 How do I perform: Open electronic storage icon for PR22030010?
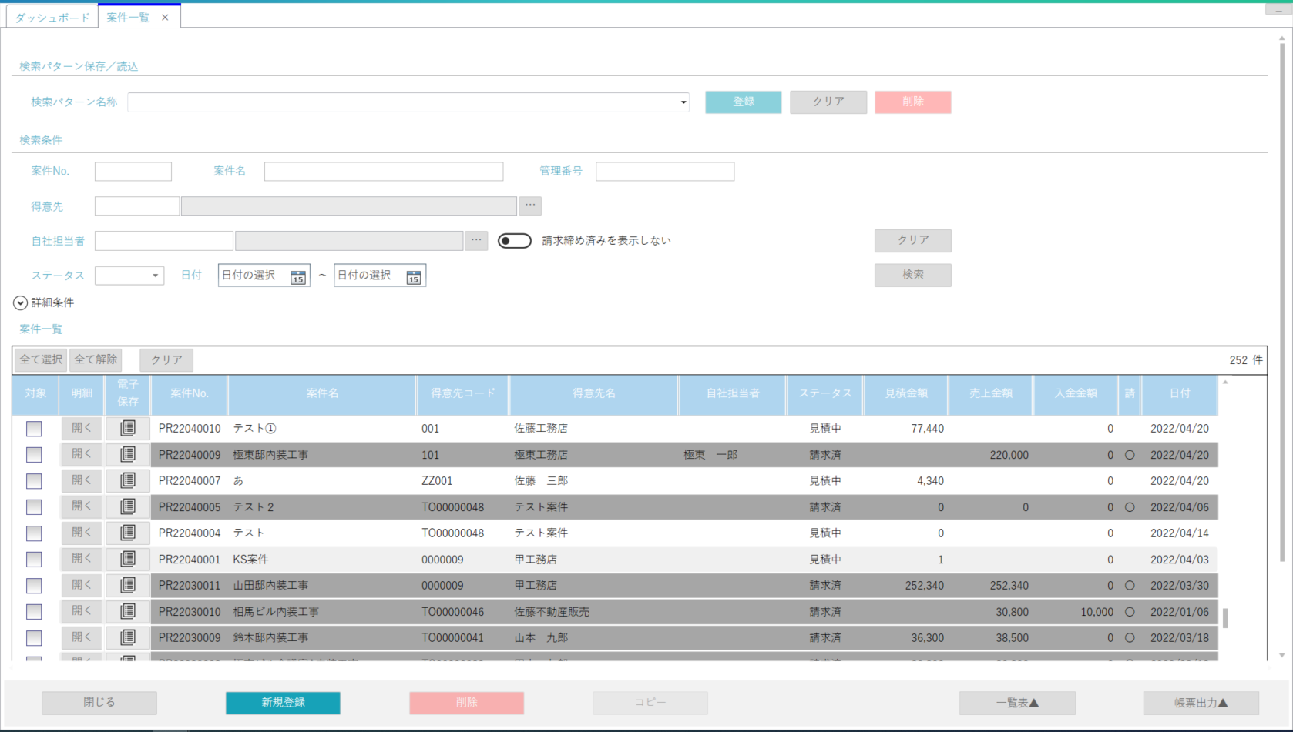[128, 611]
